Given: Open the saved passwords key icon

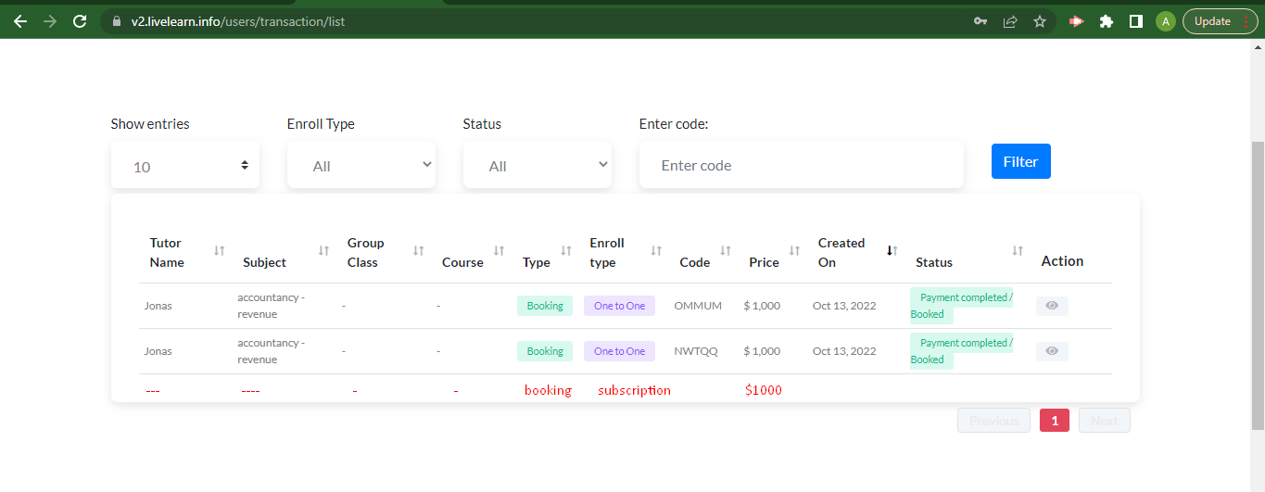Looking at the screenshot, I should click(980, 21).
